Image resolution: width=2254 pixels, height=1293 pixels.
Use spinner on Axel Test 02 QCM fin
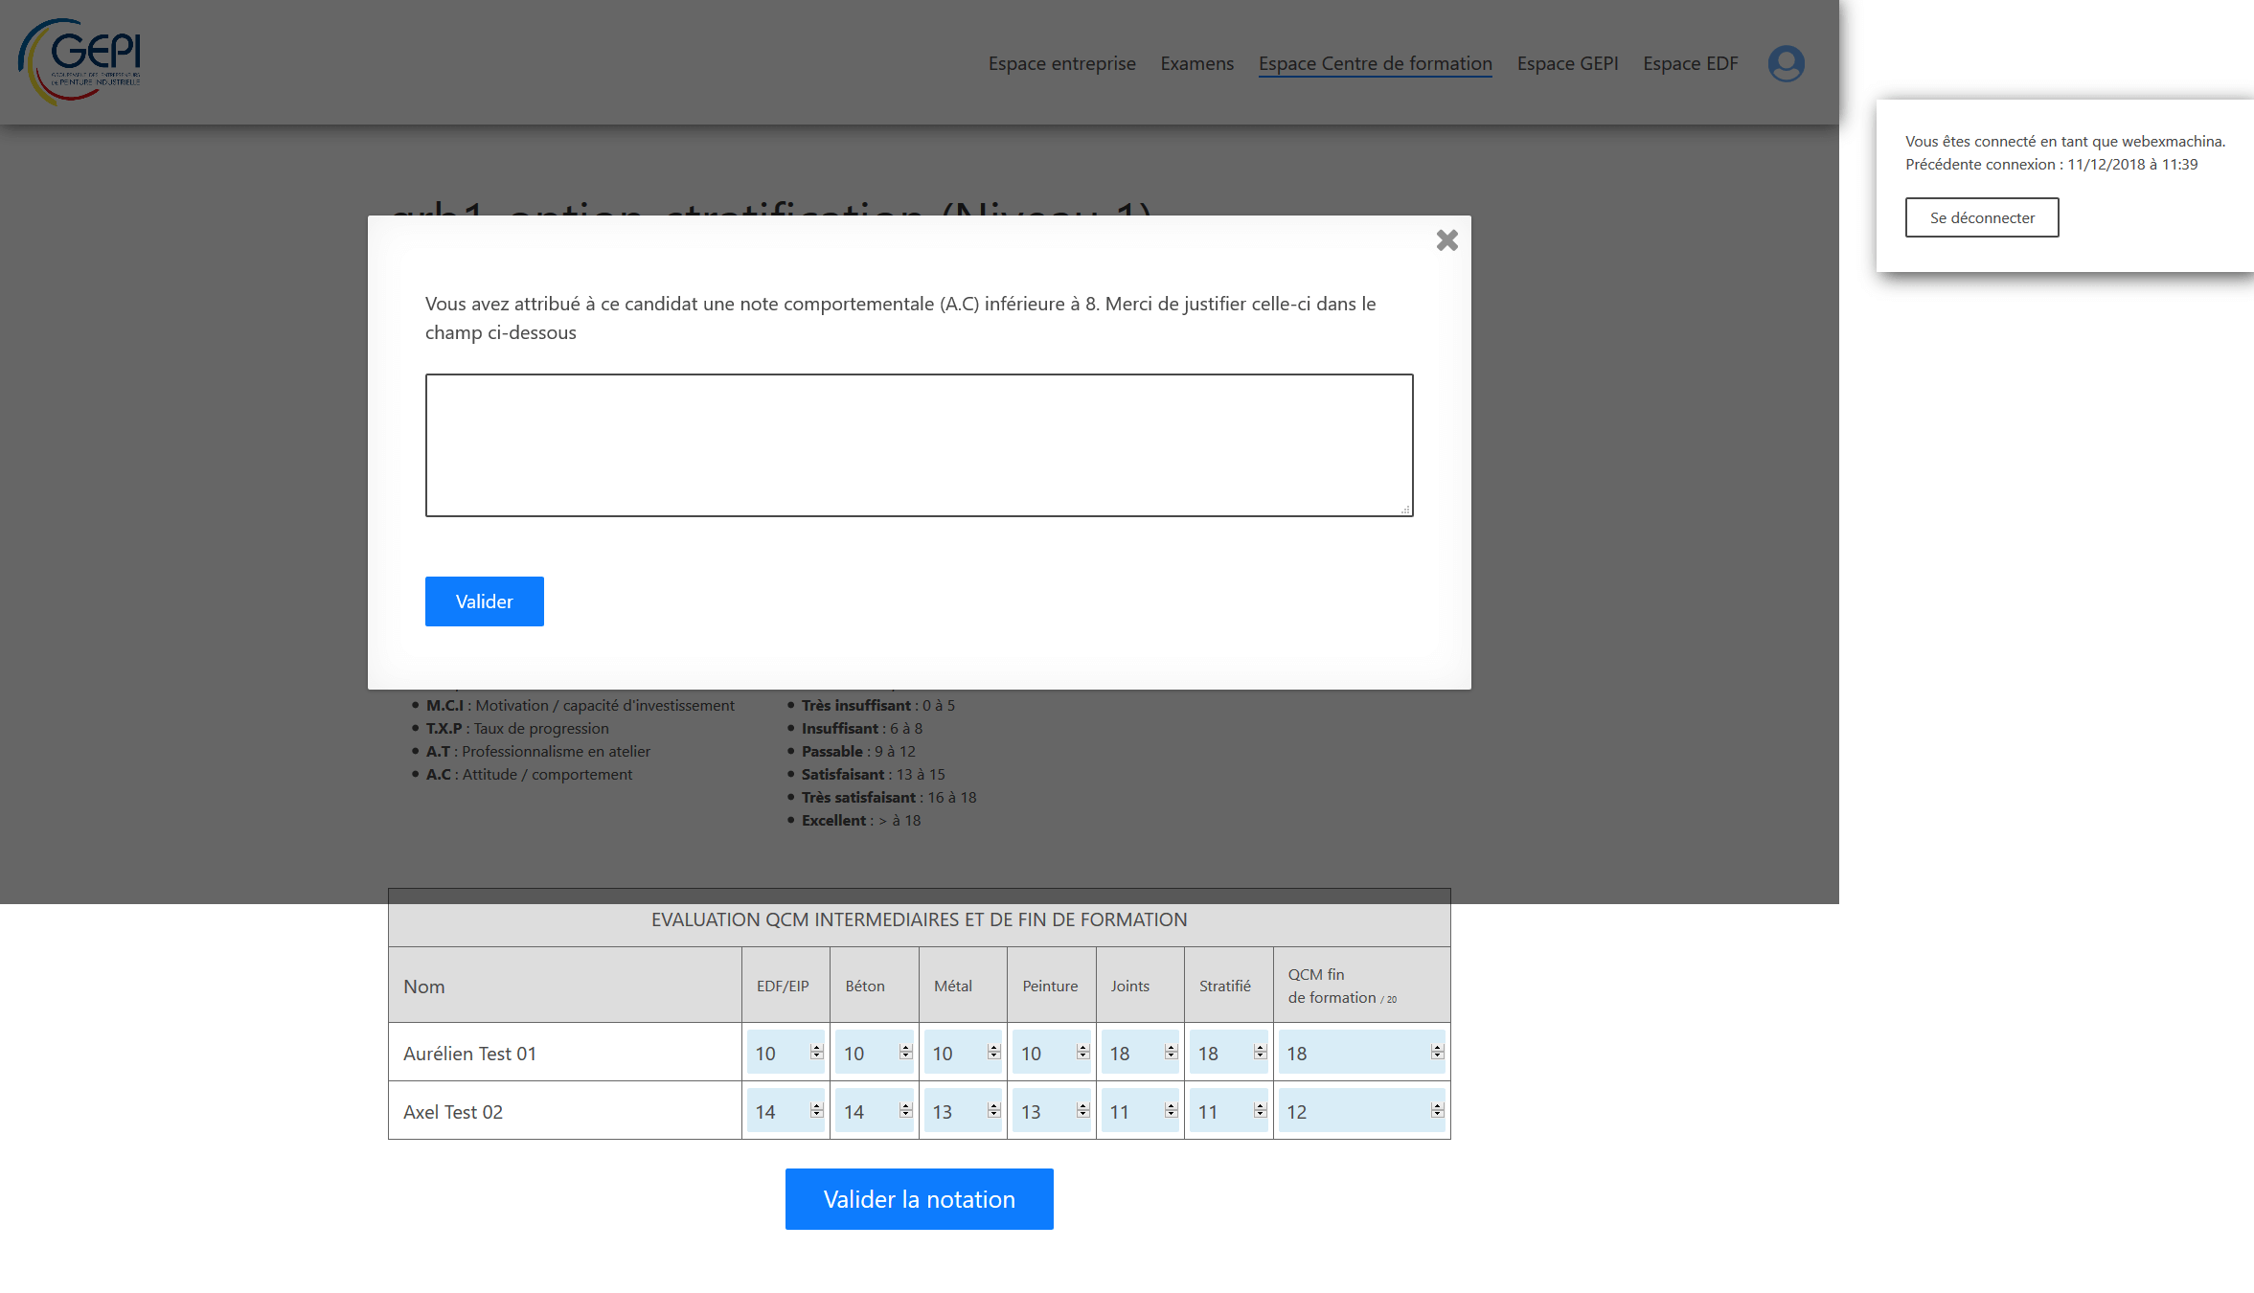1437,1110
